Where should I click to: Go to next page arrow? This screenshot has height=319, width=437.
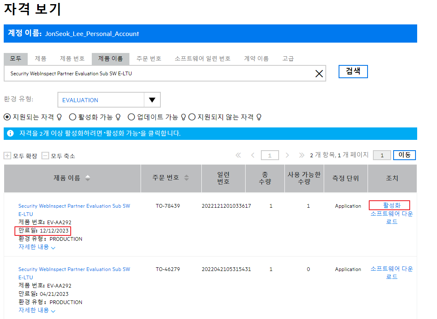coord(287,155)
